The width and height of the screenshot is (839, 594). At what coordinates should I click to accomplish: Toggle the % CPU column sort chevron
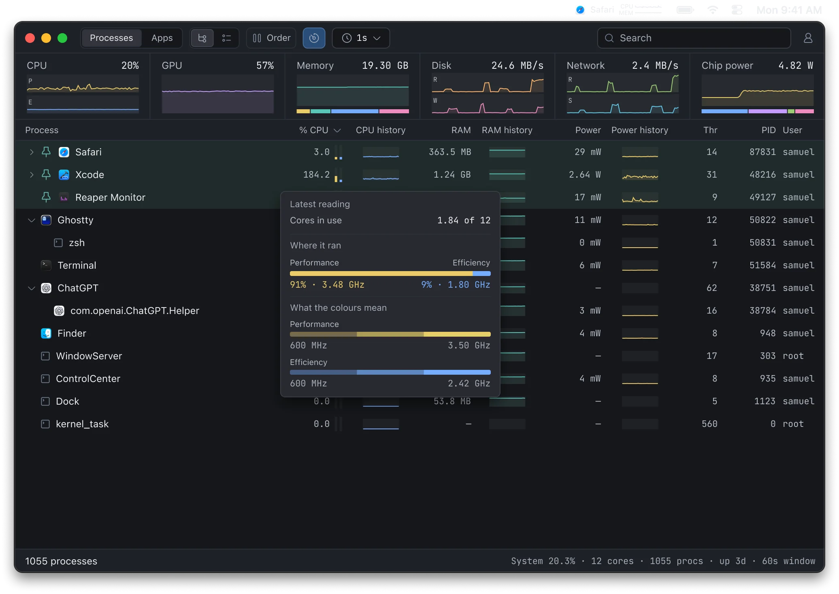click(337, 130)
